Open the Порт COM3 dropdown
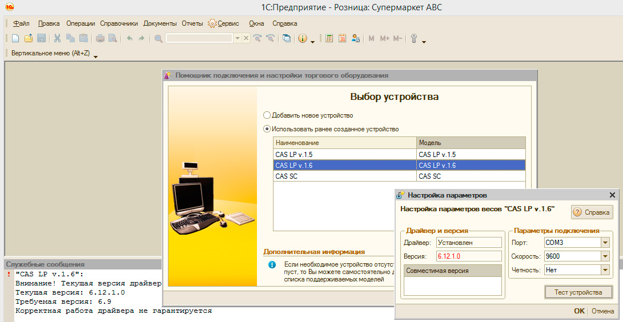 605,243
